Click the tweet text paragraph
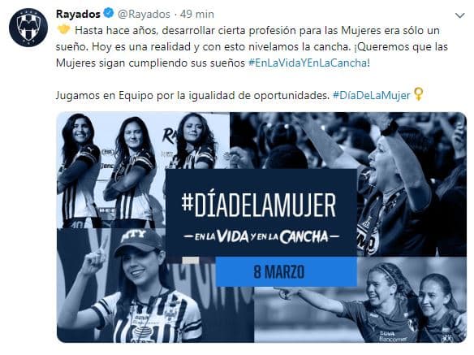This screenshot has height=355, width=474. click(252, 46)
